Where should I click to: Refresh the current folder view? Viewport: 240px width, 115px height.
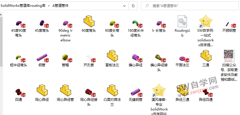tap(133, 6)
